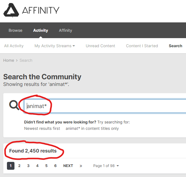Click the Affinity triangle logo icon
The image size is (186, 177).
[x=11, y=10]
